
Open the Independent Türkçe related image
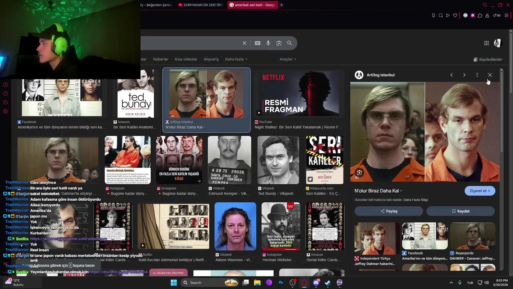[378, 238]
